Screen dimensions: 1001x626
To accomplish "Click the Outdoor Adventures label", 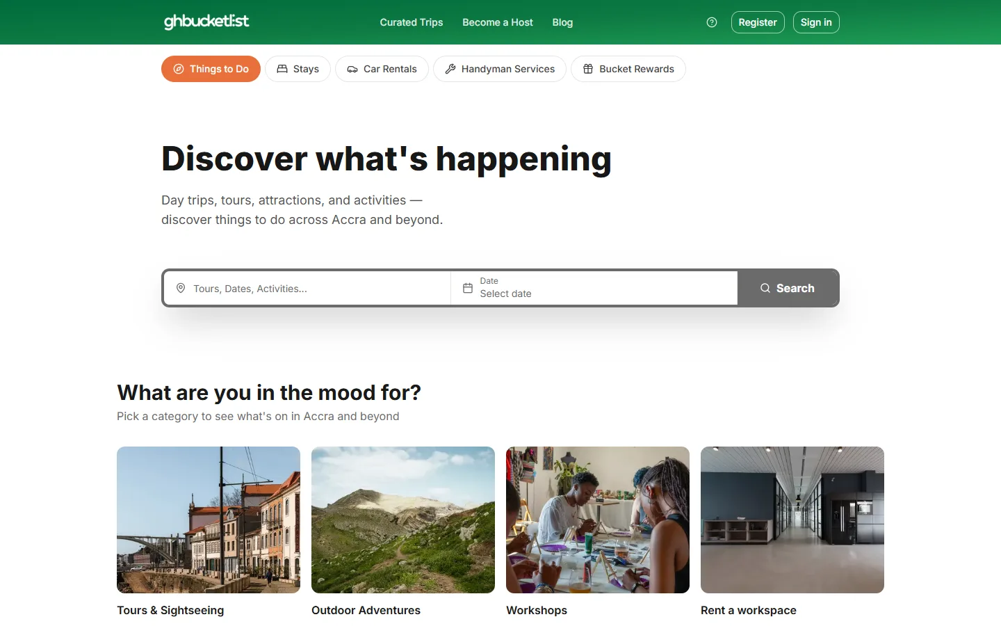I will point(366,610).
